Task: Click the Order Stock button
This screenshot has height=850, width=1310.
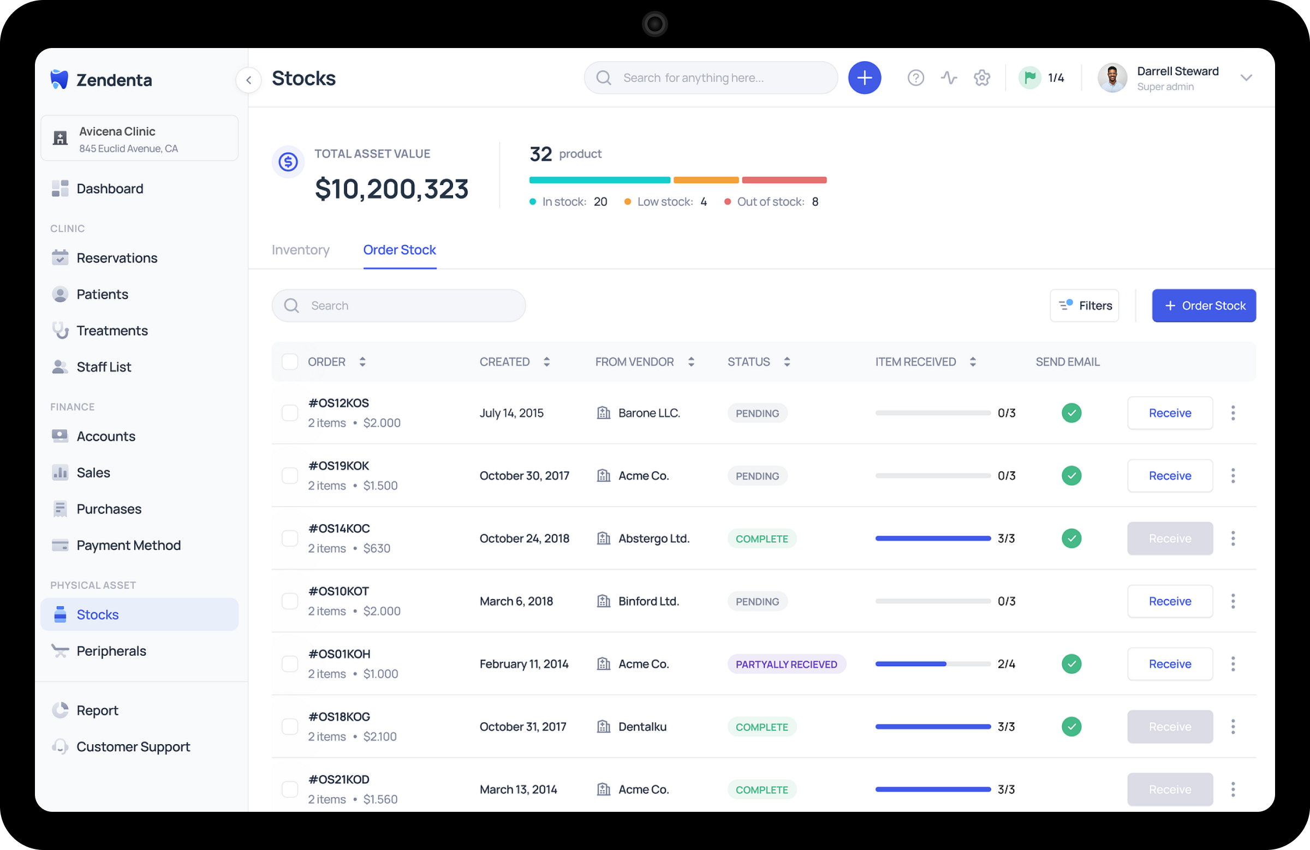Action: [x=1204, y=306]
